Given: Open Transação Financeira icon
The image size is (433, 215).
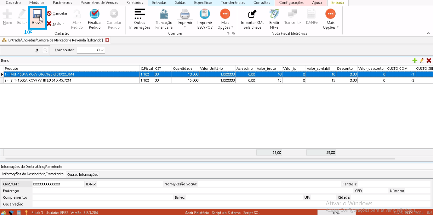Looking at the screenshot, I should pos(164,14).
